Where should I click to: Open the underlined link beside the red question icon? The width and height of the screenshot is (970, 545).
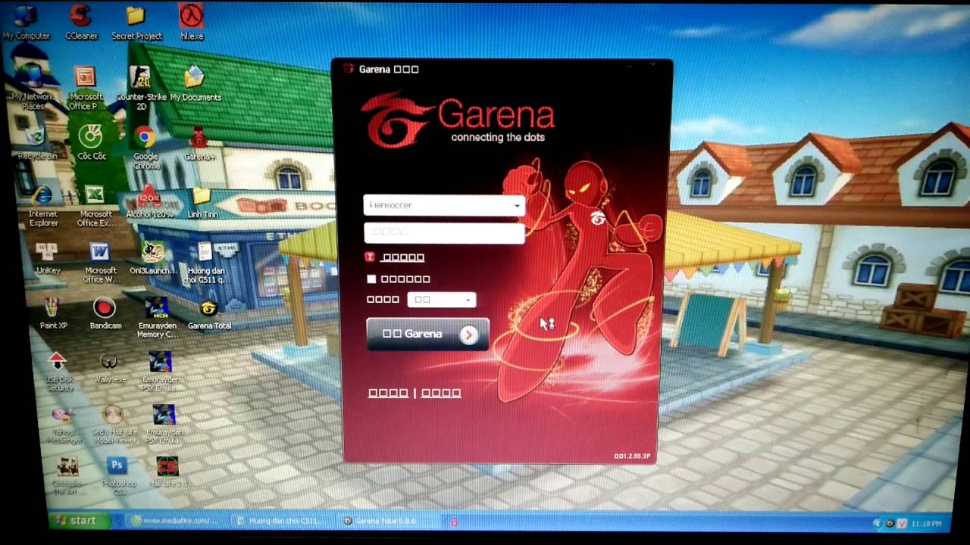coord(402,257)
